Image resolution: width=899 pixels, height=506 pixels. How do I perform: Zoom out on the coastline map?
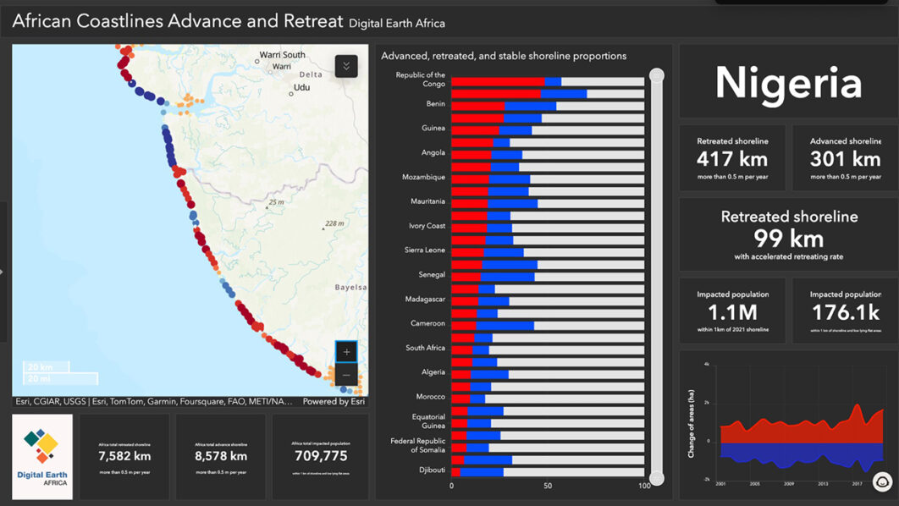[x=346, y=375]
